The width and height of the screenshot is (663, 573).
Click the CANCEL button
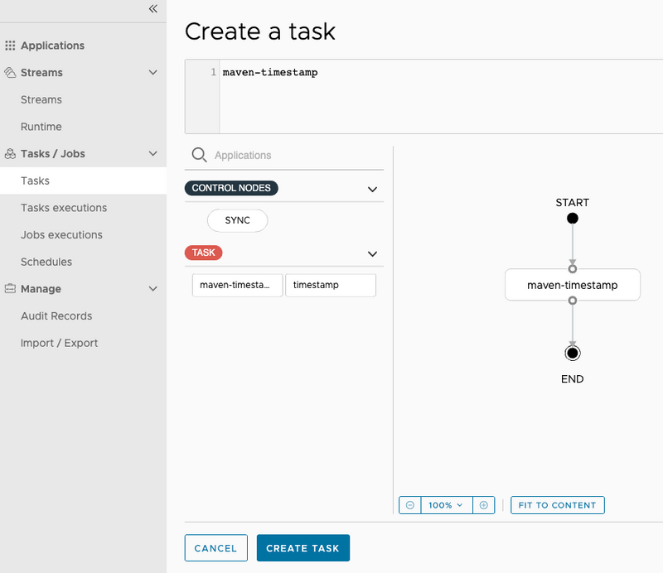[215, 547]
